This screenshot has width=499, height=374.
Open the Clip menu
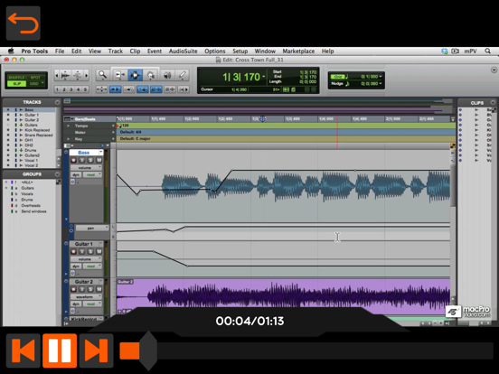coord(135,51)
